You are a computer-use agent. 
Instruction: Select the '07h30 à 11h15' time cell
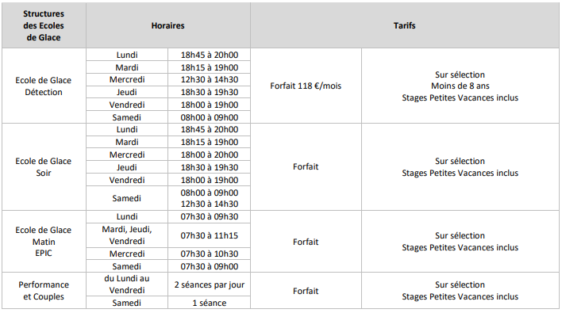[x=210, y=235]
